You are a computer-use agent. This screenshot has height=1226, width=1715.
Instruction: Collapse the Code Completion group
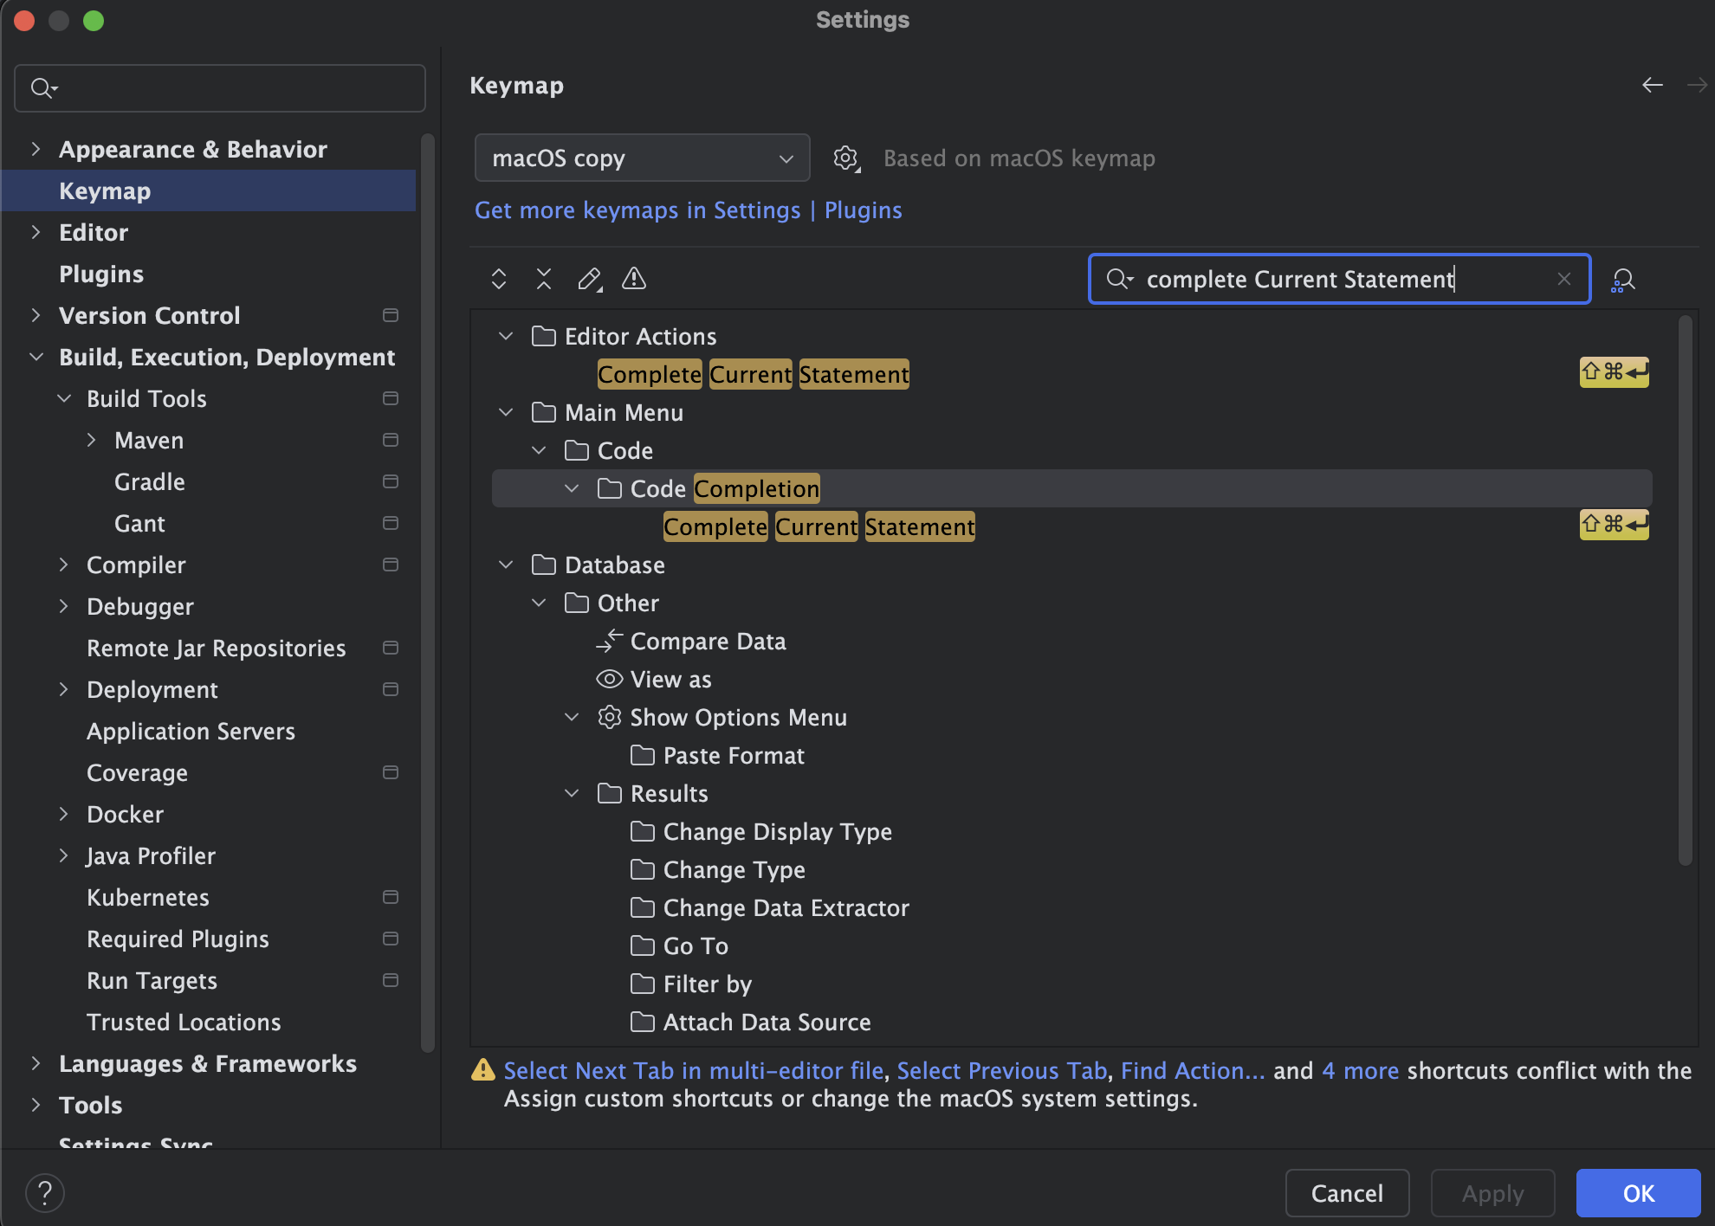pos(572,488)
